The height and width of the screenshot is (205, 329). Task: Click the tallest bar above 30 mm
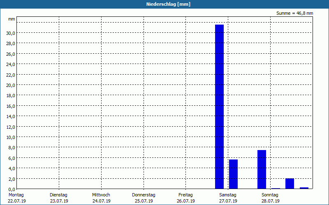tap(219, 107)
